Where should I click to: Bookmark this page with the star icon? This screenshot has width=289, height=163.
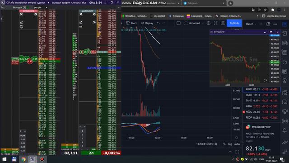[265, 10]
